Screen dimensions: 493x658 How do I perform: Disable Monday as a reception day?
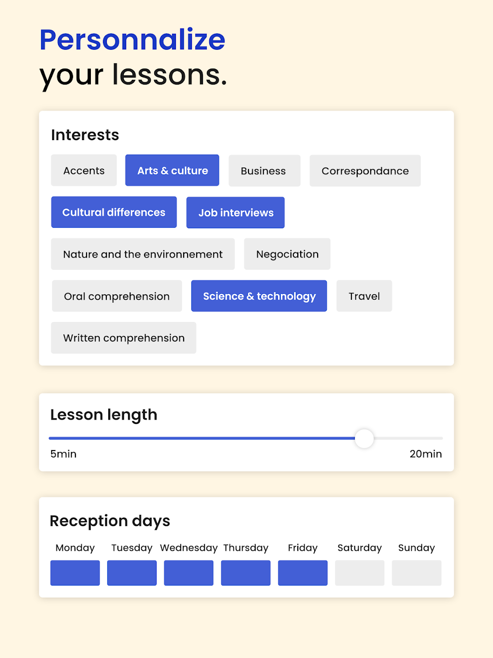pyautogui.click(x=75, y=572)
